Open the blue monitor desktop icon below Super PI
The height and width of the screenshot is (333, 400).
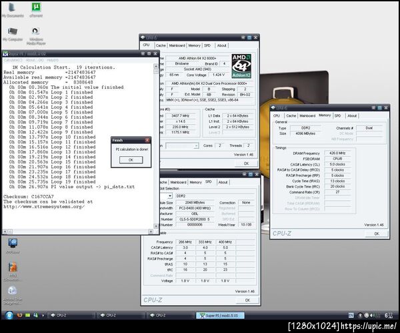pos(13,246)
